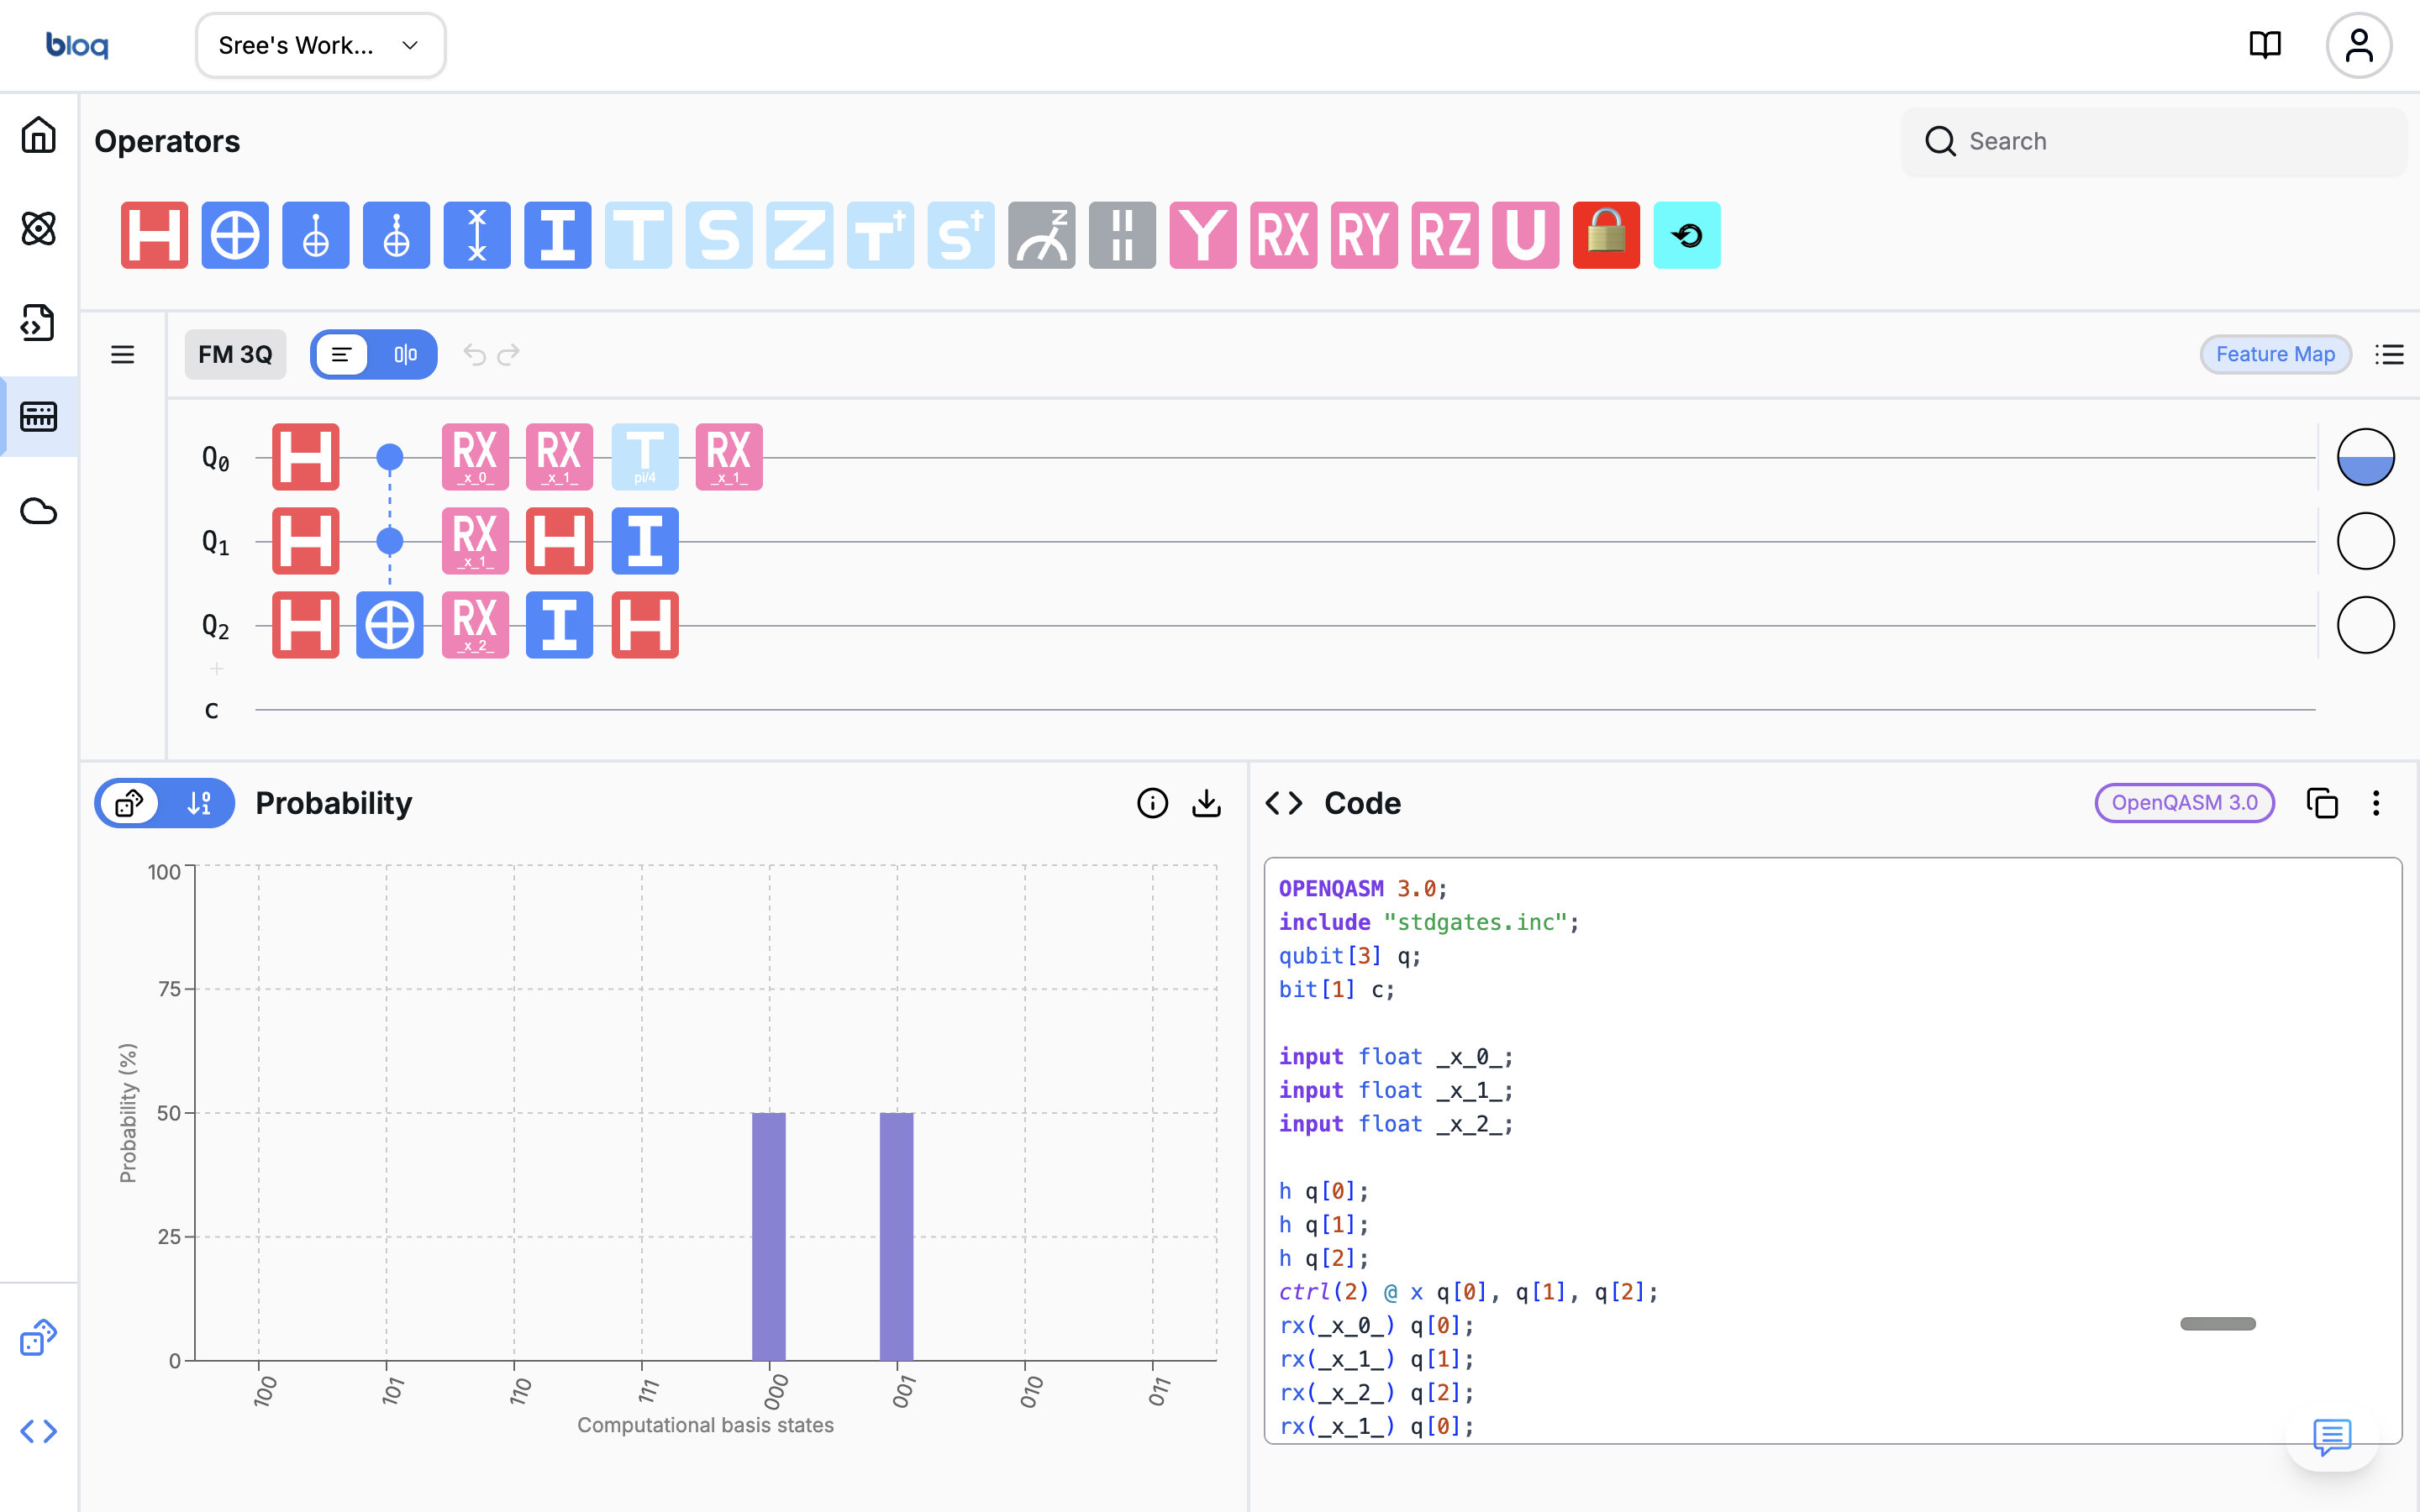Viewport: 2420px width, 1512px height.
Task: Select the U gate operator in palette
Action: (1526, 235)
